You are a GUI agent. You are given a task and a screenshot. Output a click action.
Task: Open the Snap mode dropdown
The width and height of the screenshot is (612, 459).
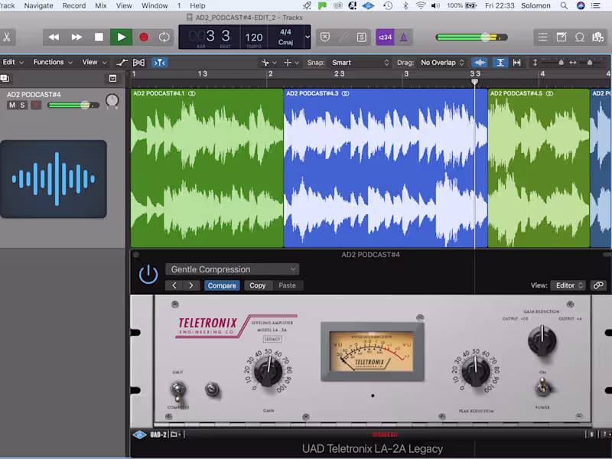click(x=360, y=63)
